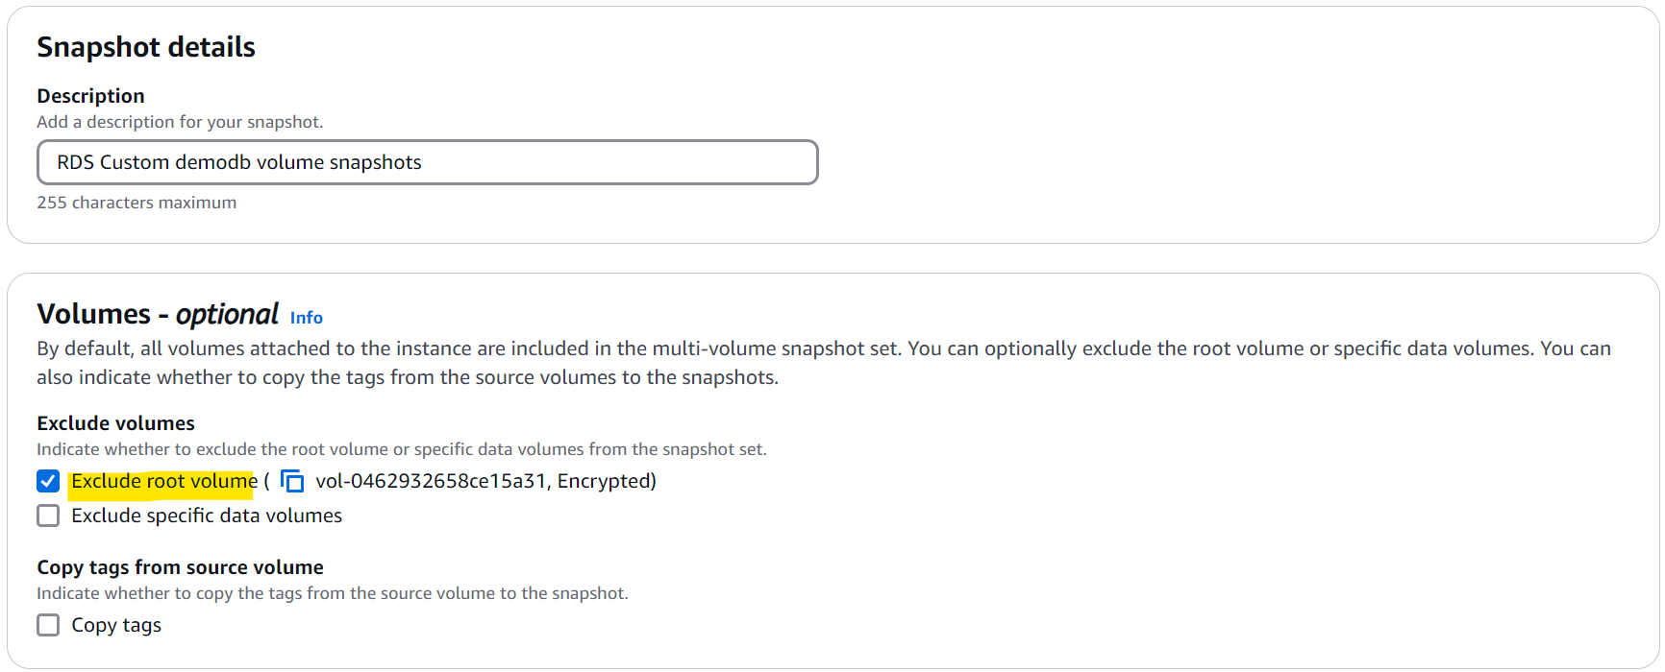Click the "Snapshot details" panel heading

click(146, 47)
